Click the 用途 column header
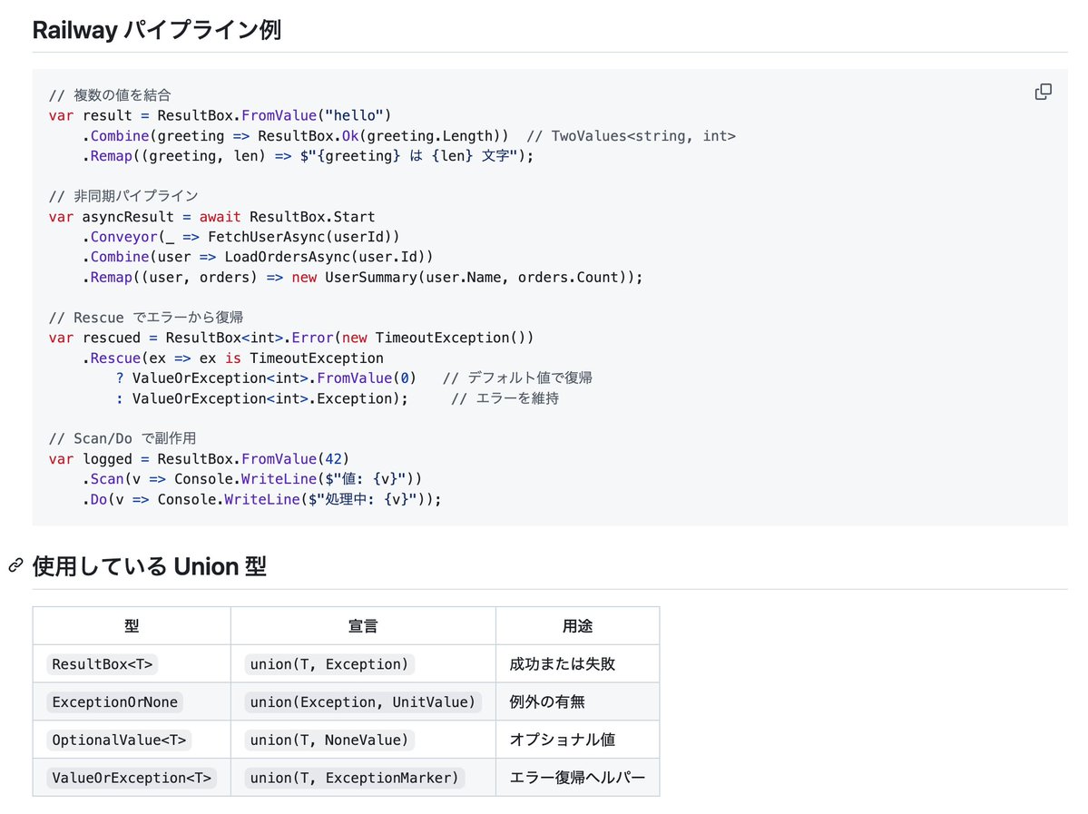Screen dimensions: 1088x814 577,626
